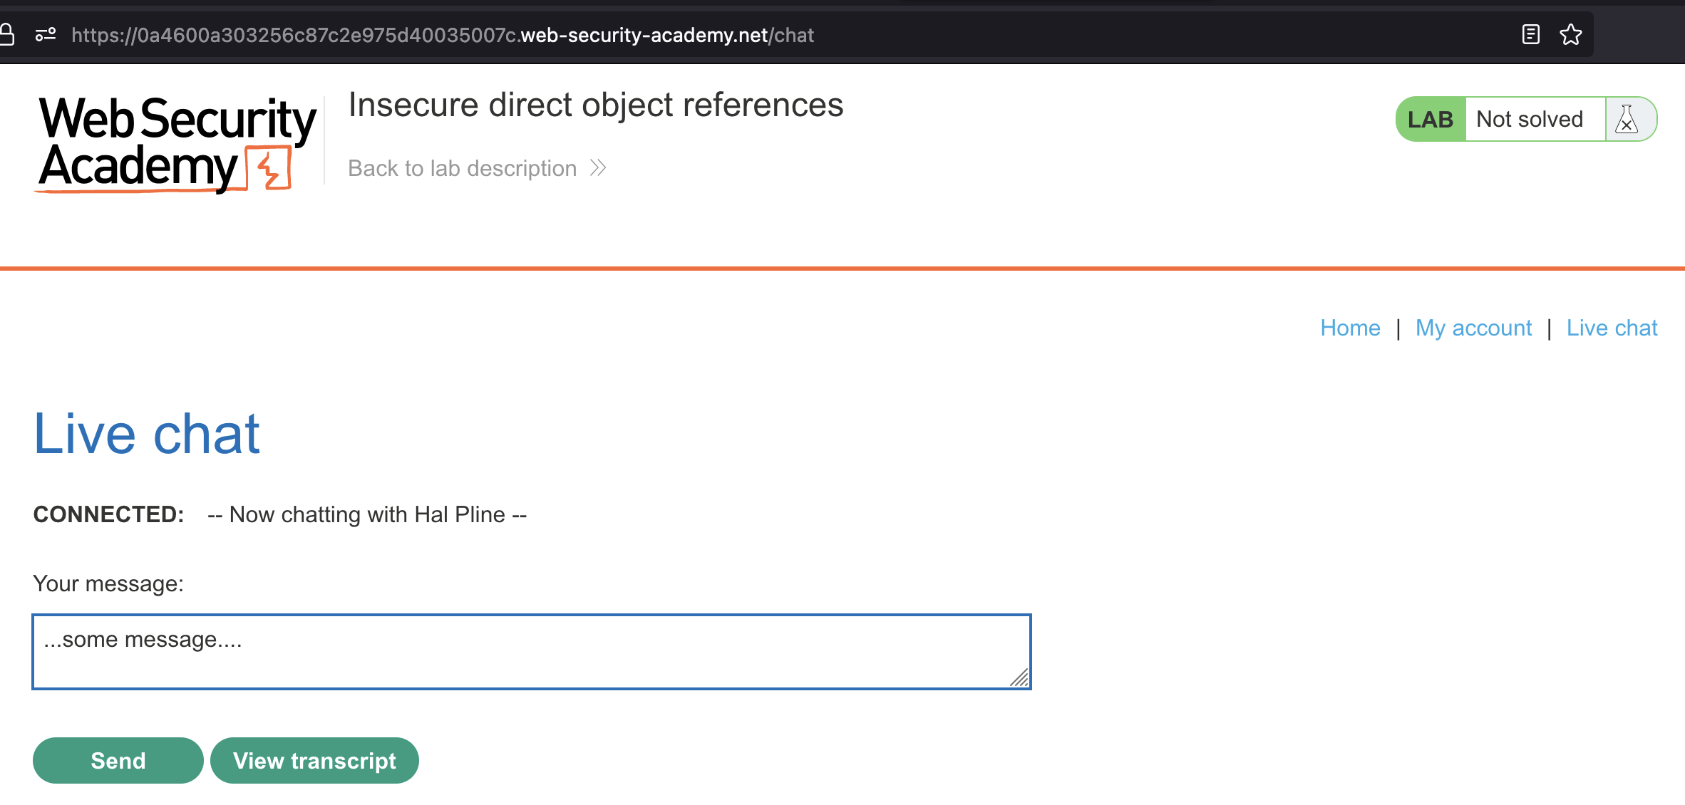Focus the Your message text box

click(x=531, y=651)
